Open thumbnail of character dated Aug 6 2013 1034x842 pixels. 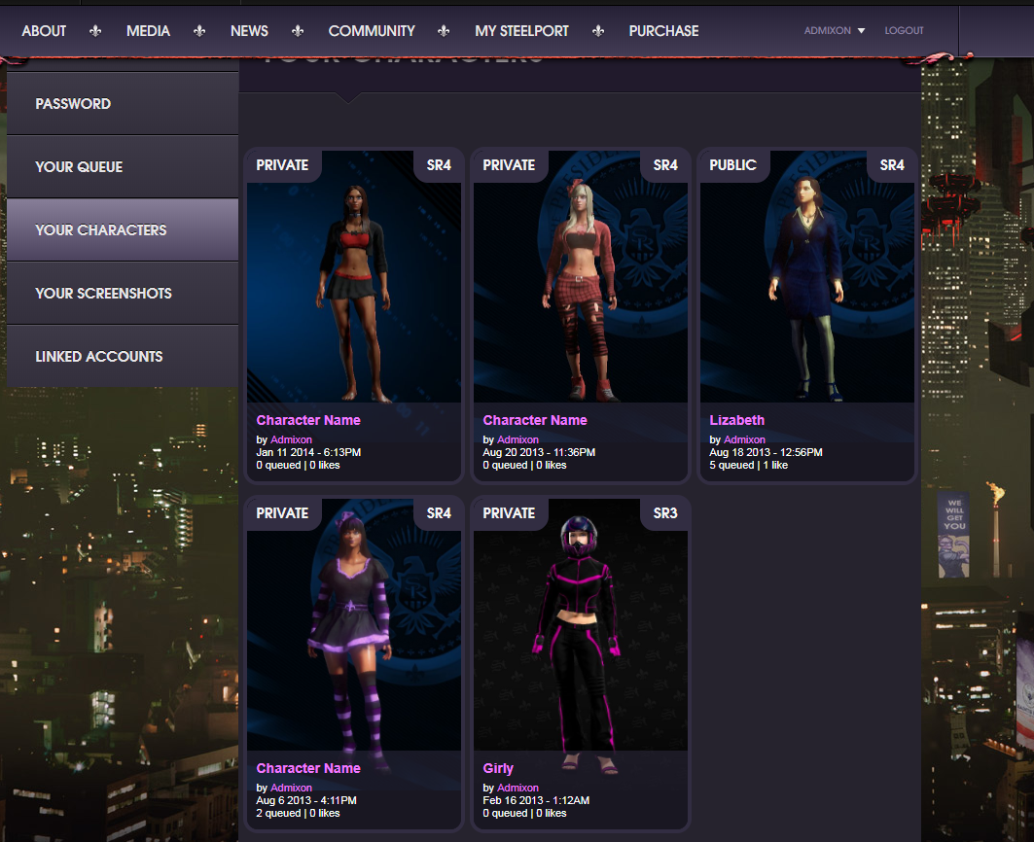click(x=354, y=625)
